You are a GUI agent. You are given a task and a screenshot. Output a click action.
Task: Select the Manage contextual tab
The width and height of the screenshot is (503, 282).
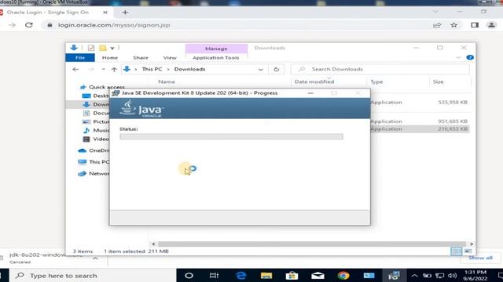(x=216, y=49)
